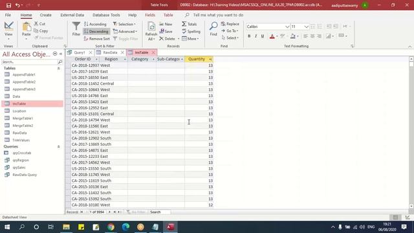Viewport: 414px width, 233px height.
Task: Open the font size dropdown
Action: click(306, 27)
